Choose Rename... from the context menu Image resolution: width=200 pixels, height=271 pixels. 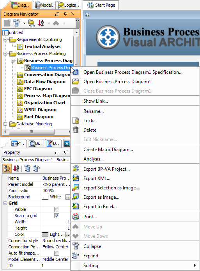(x=94, y=111)
